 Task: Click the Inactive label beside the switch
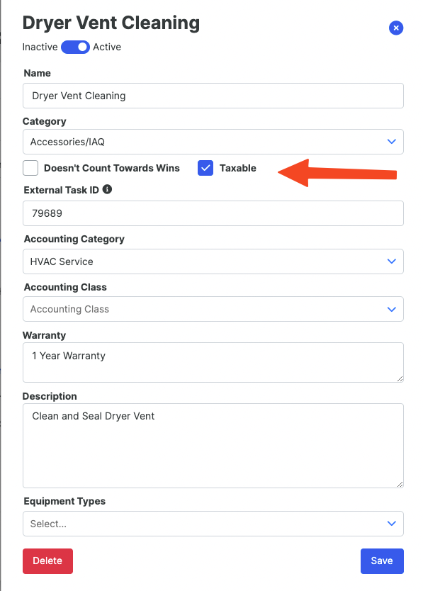(x=40, y=47)
